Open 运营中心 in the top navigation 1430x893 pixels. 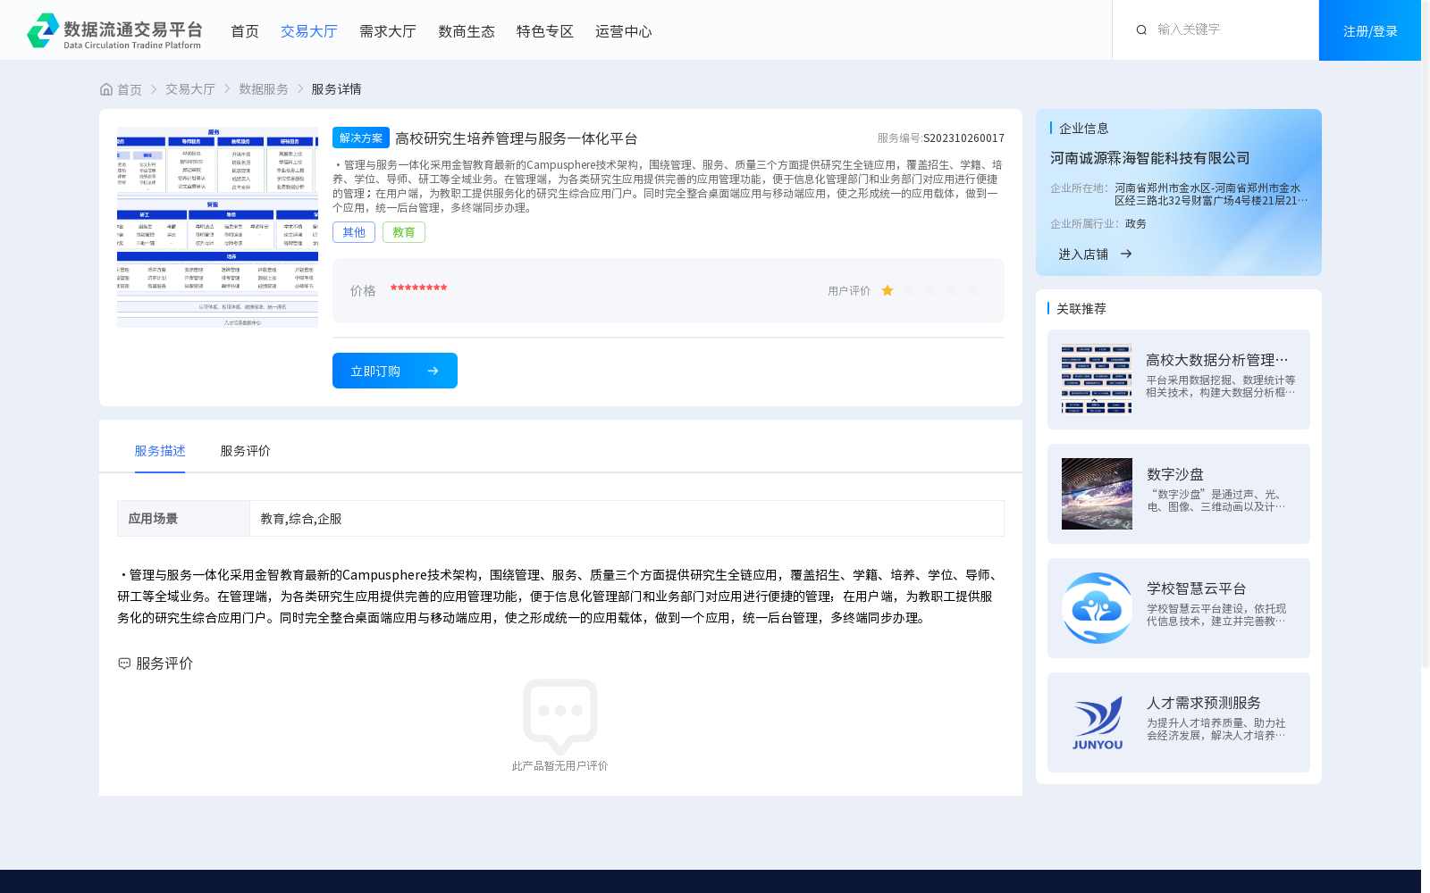pyautogui.click(x=624, y=31)
